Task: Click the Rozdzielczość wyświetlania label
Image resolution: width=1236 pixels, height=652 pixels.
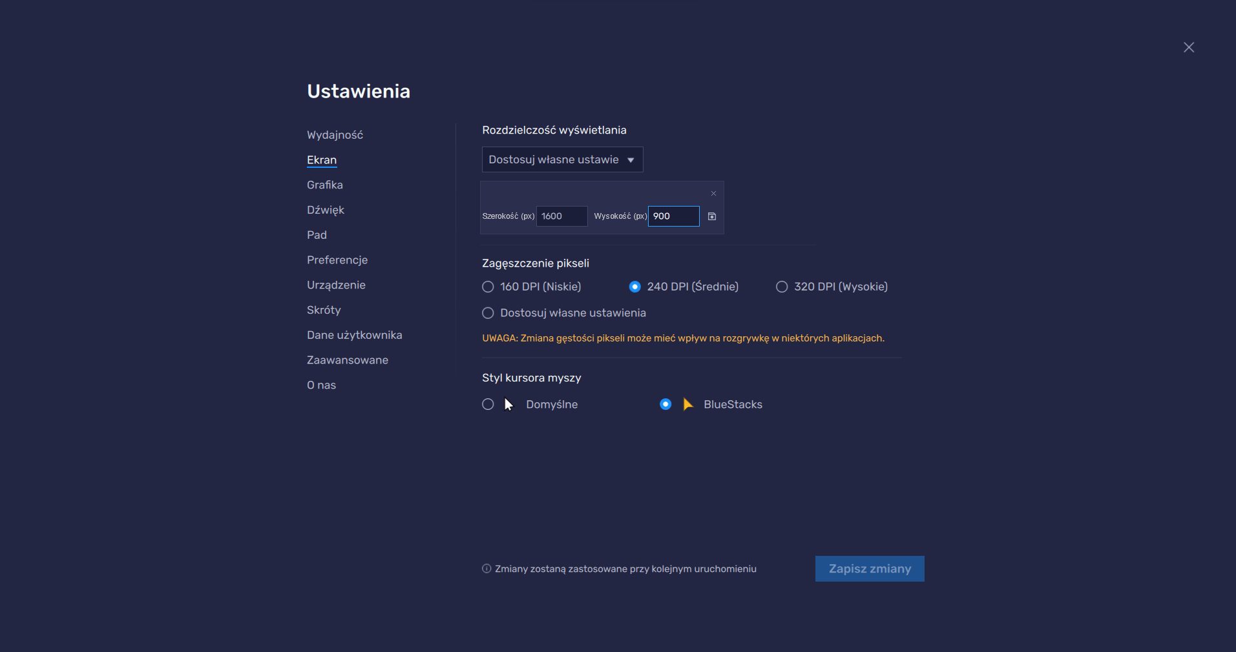Action: (554, 130)
